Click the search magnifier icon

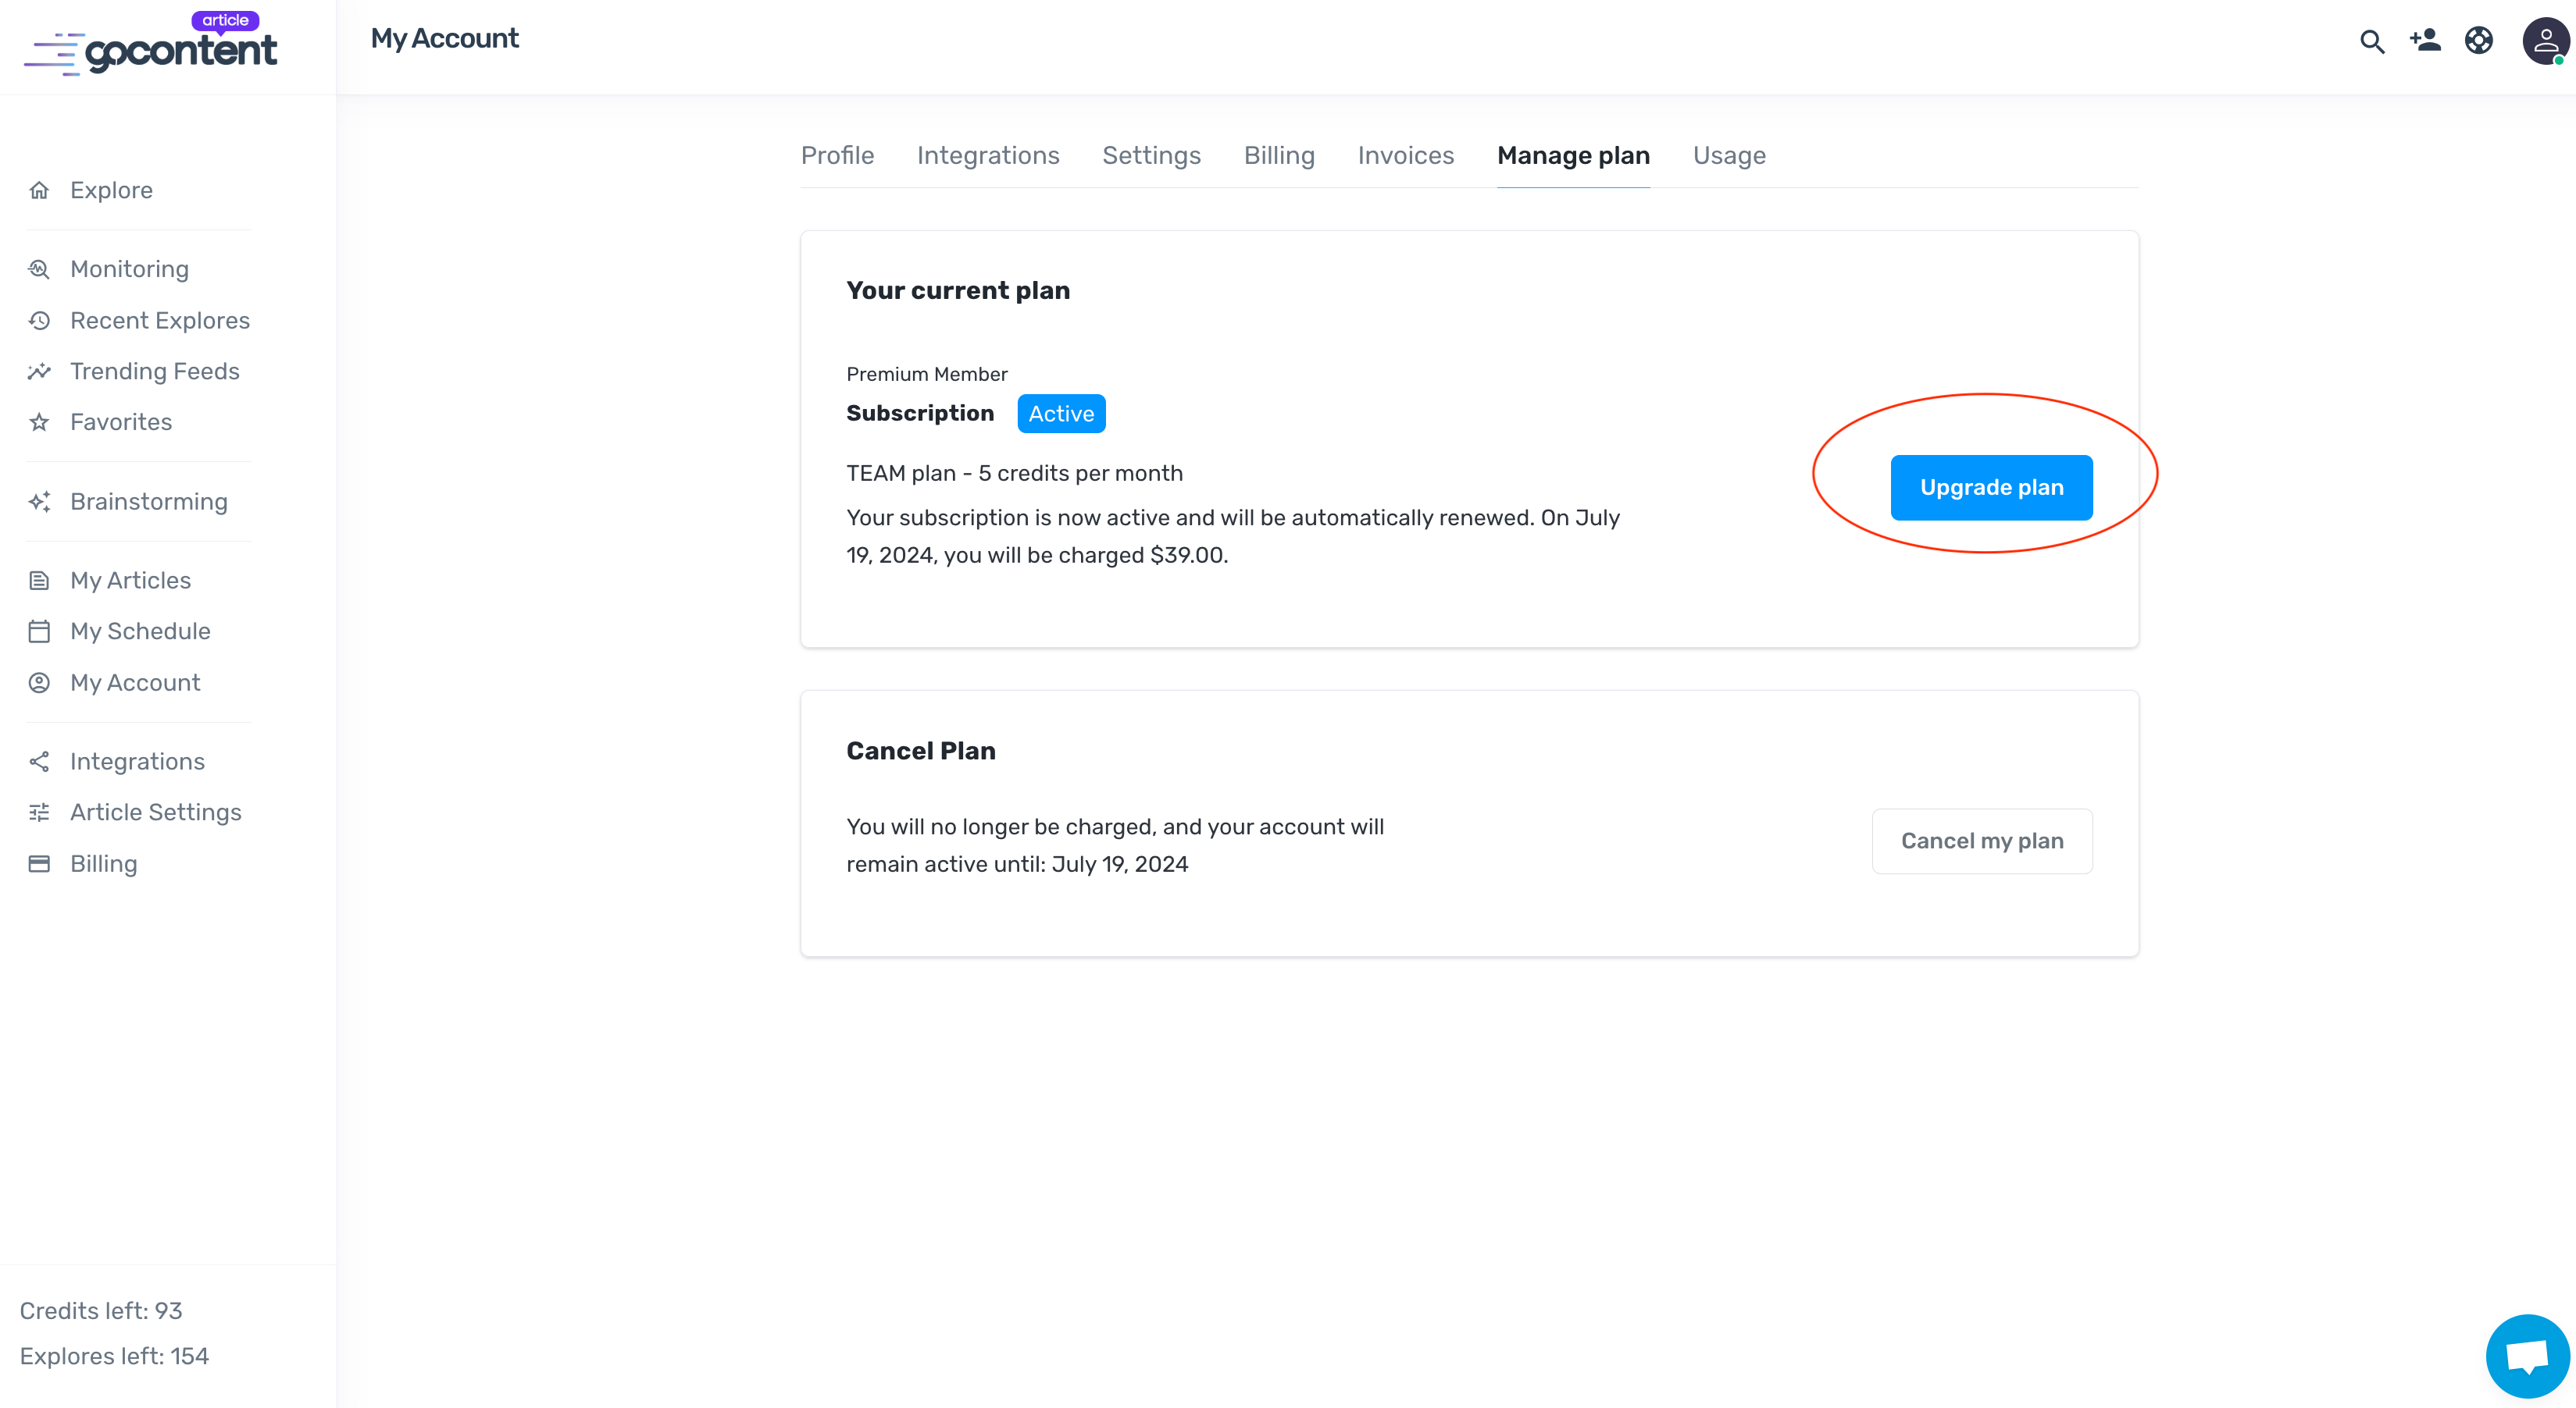point(2372,41)
